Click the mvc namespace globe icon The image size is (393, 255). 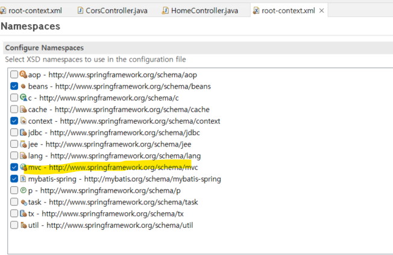24,167
